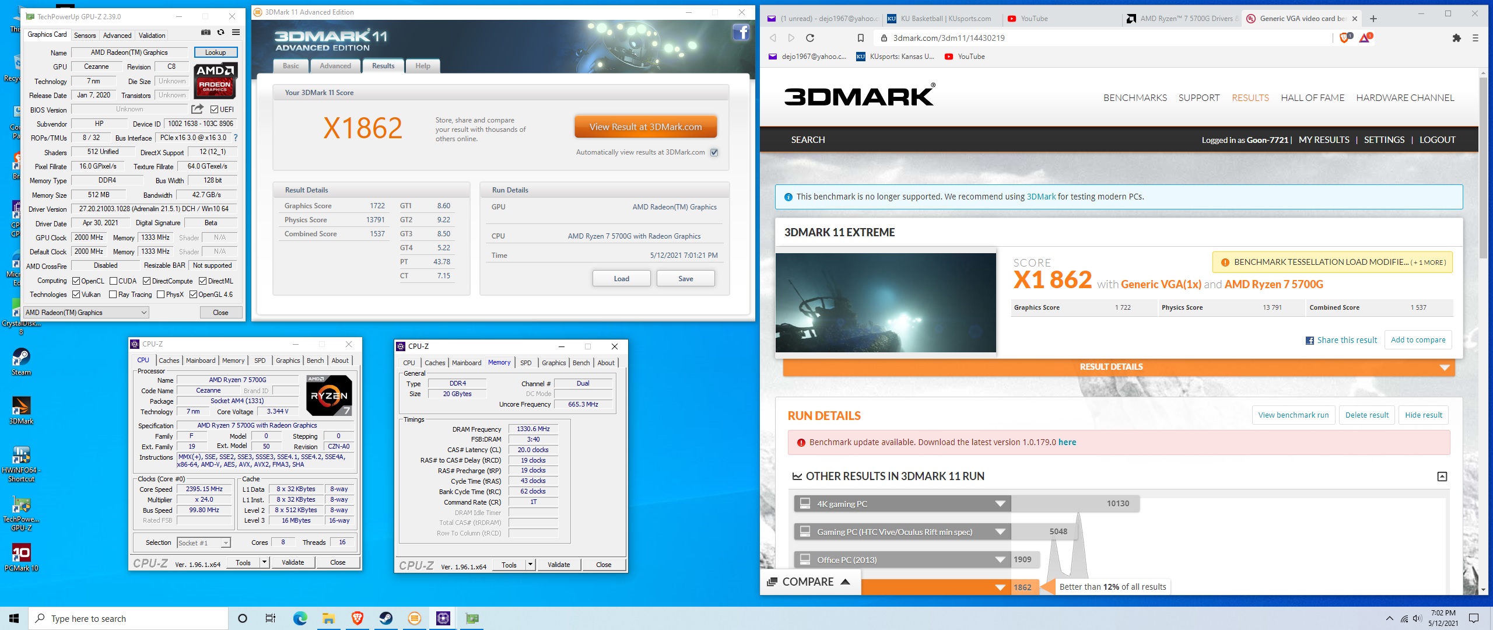Viewport: 1493px width, 630px height.
Task: Click GPU-Z screenshot camera icon
Action: point(205,33)
